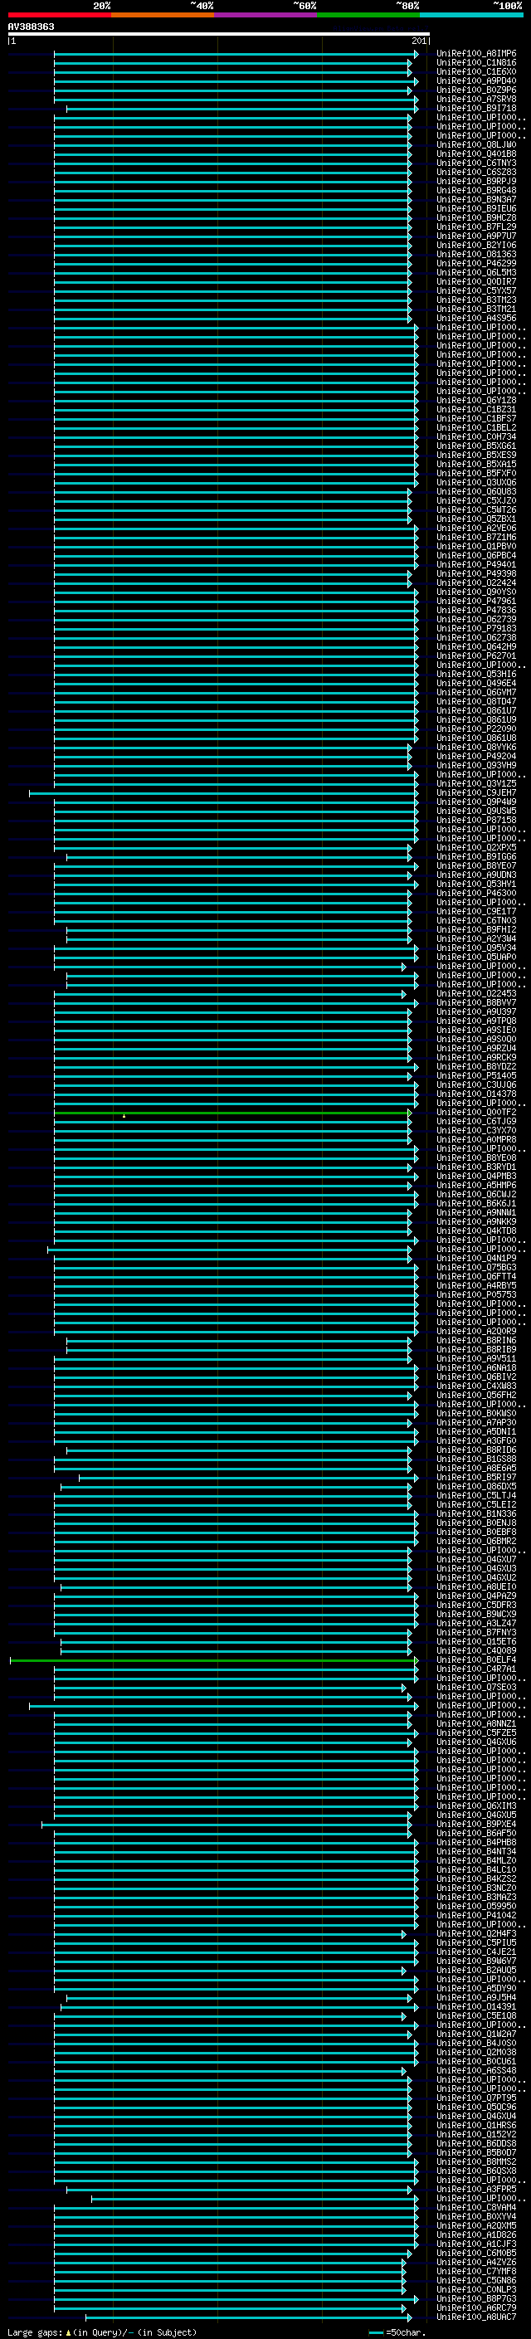The width and height of the screenshot is (531, 2339).
Task: Open hit UniRef100_C8VAM4
Action: 475,2207
